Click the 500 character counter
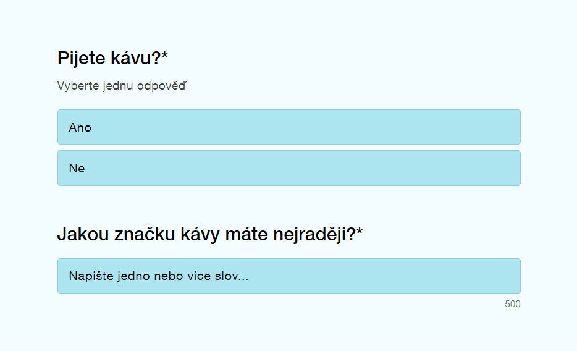577x351 pixels. pyautogui.click(x=512, y=304)
